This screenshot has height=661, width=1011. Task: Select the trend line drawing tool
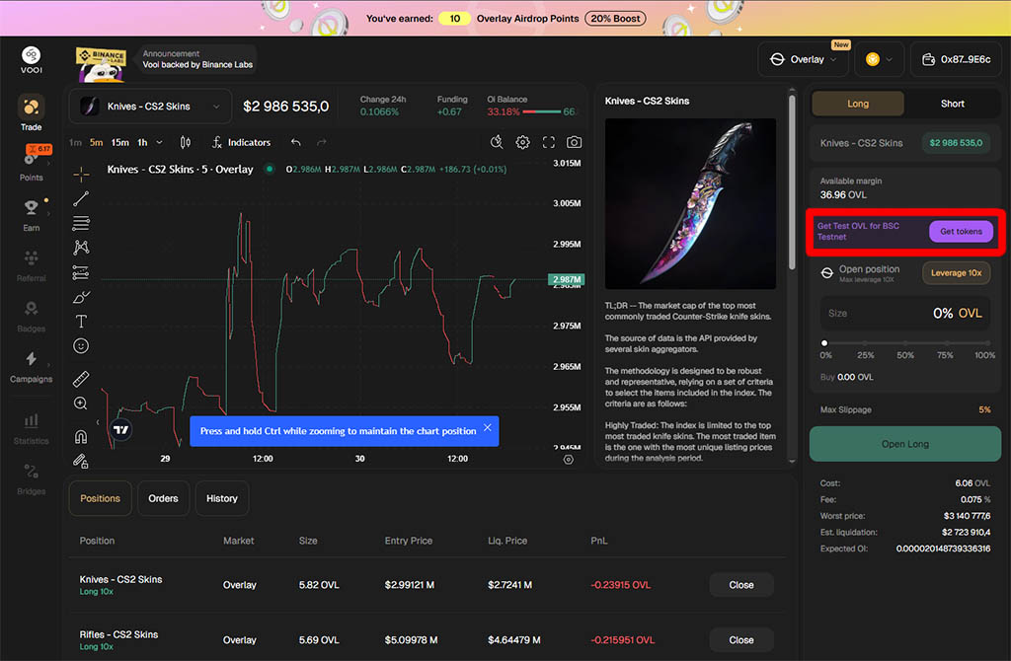(x=81, y=198)
